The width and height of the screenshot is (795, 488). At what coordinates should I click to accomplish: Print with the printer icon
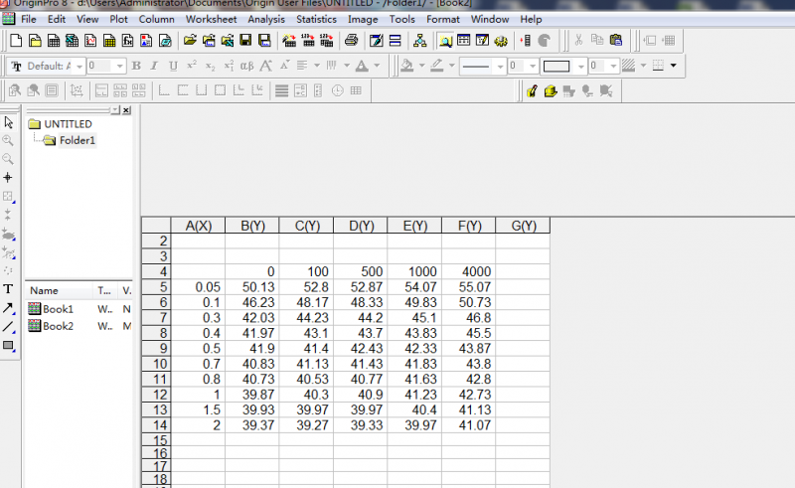coord(351,41)
